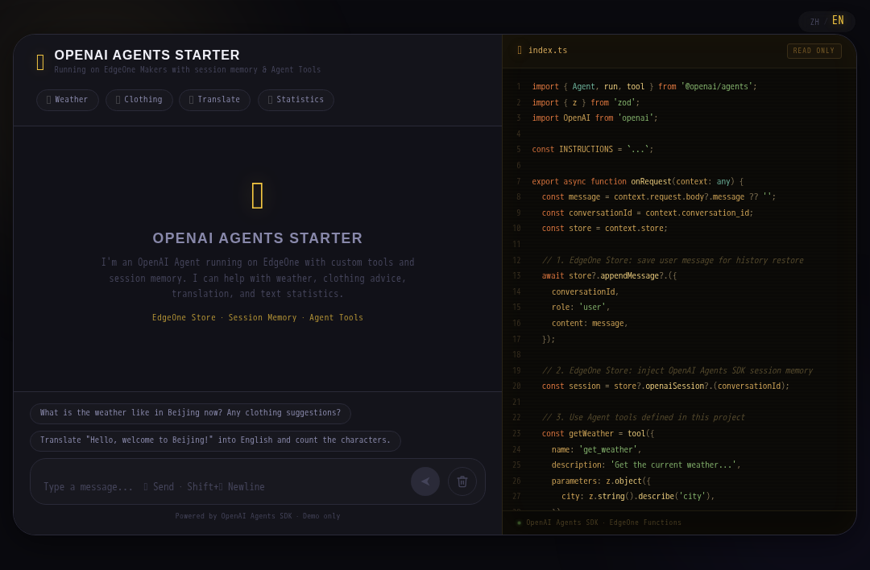The width and height of the screenshot is (870, 570).
Task: Click the file icon beside index.ts
Action: click(520, 50)
